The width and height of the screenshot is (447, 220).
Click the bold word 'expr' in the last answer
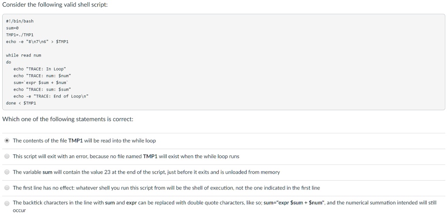131,203
